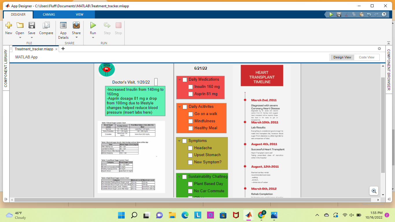Open new document tab with plus
Image resolution: width=395 pixels, height=222 pixels.
point(63,49)
